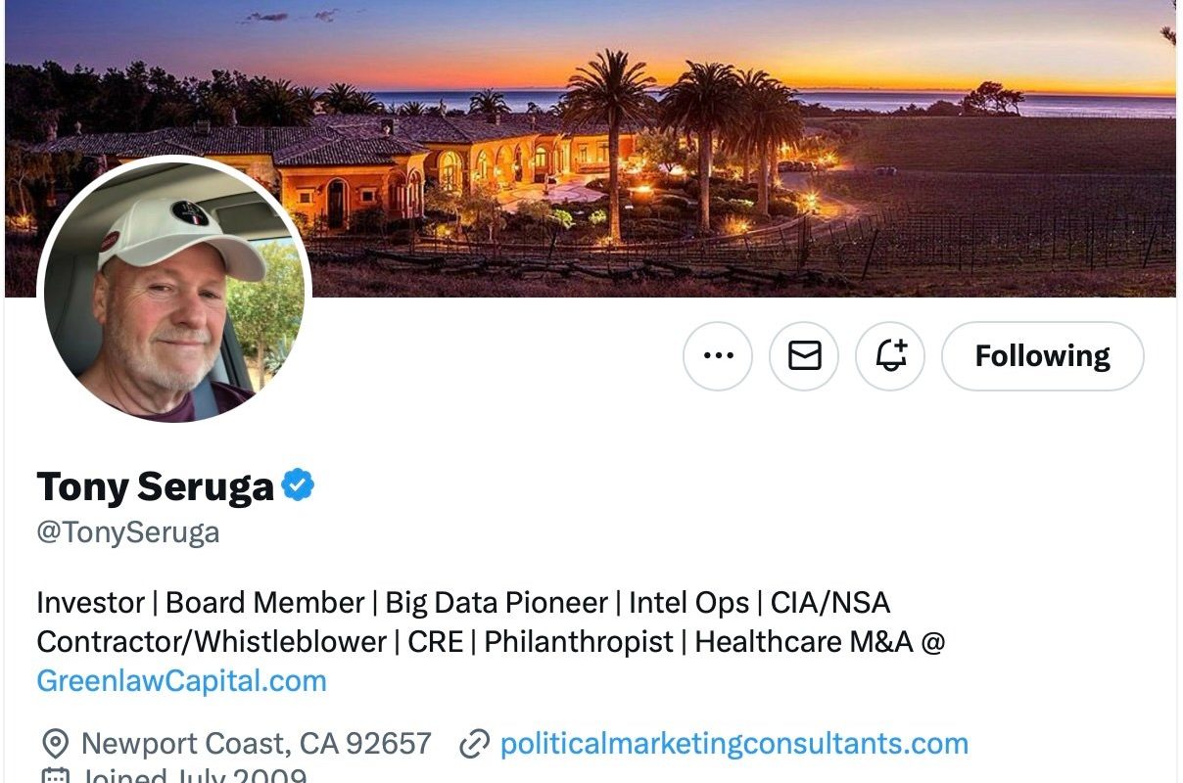Toggle the Following button
Viewport: 1183px width, 783px height.
[x=1042, y=356]
